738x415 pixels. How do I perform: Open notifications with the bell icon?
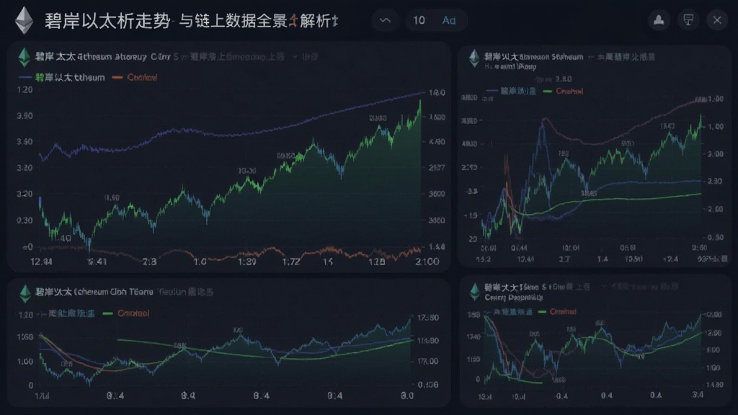click(x=659, y=20)
